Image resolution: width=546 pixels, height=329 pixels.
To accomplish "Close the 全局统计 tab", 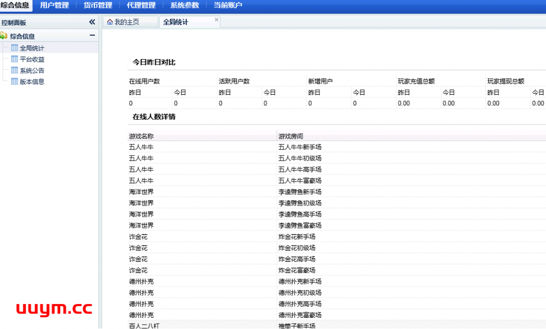I will 216,20.
